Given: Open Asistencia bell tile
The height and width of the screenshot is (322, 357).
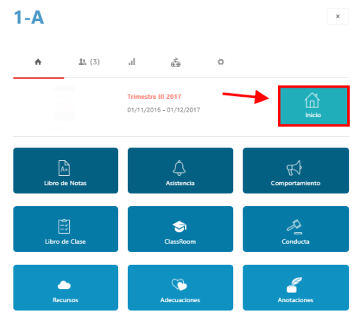Looking at the screenshot, I should pos(180,170).
